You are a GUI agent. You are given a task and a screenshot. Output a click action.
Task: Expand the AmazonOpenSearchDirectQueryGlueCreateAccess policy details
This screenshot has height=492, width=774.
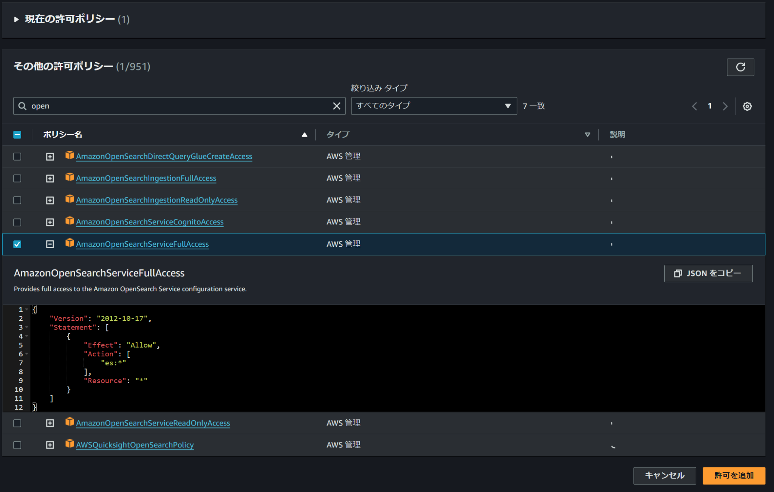[x=50, y=156]
